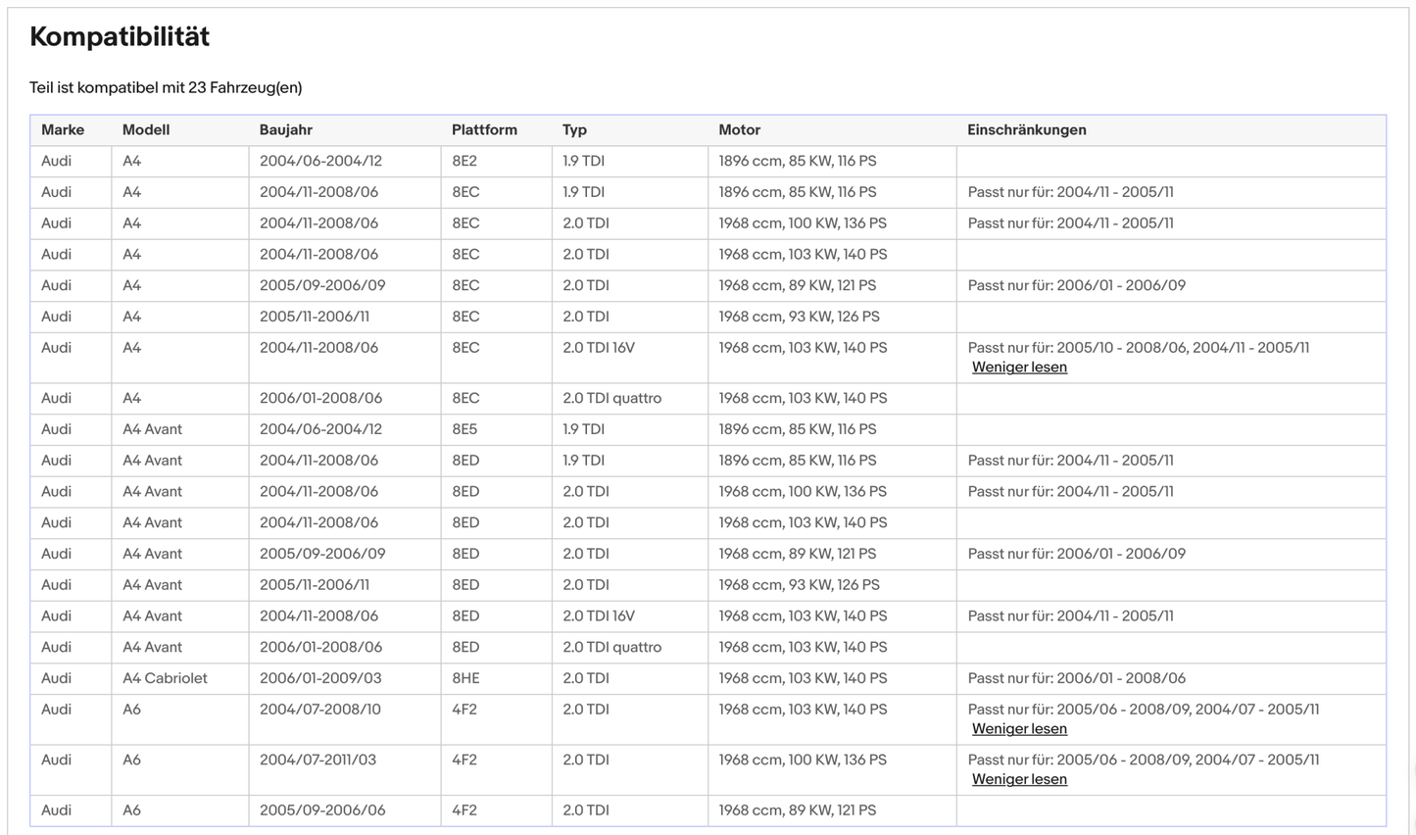Click the 'Marke' column header
Viewport: 1416px width, 835px height.
63,130
